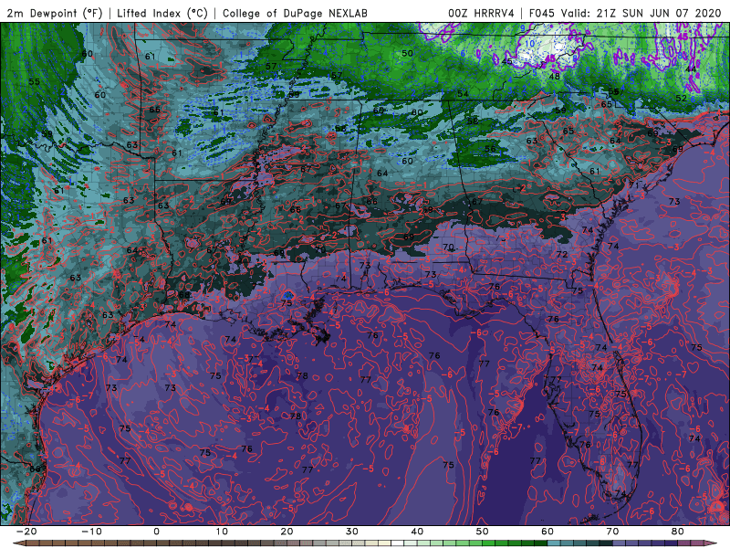
Task: Click the "-10" color bar label
Action: (x=91, y=532)
